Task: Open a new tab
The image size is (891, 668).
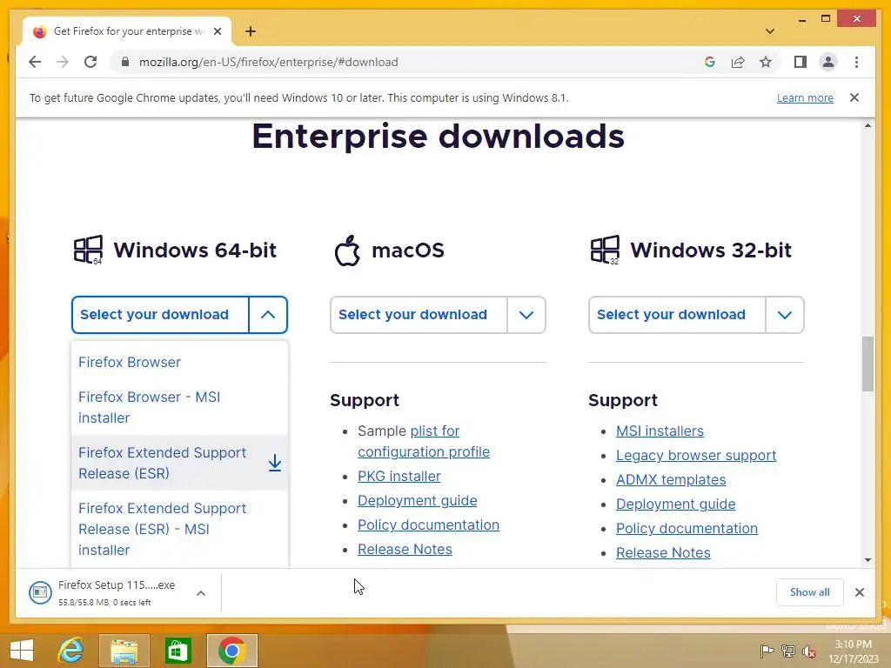Action: pyautogui.click(x=250, y=31)
